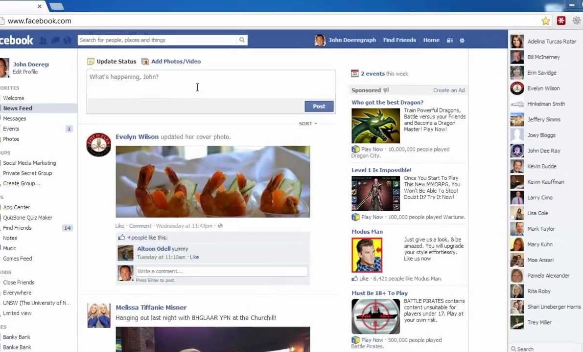Viewport: 583px width, 352px height.
Task: Open the Chrome settings wrench icon
Action: (x=576, y=21)
